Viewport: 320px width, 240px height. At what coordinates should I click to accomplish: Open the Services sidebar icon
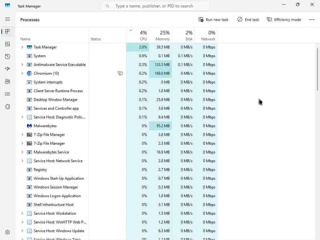[x=7, y=107]
